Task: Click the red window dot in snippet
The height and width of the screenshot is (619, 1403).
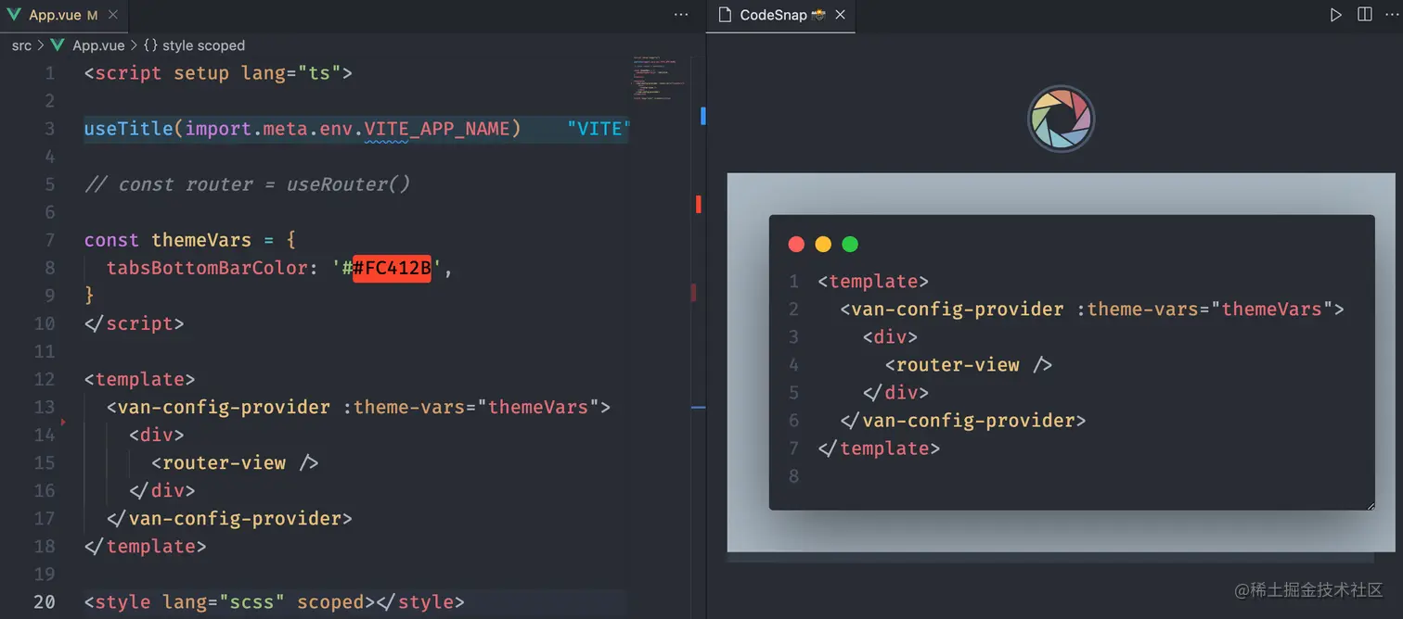Action: point(796,245)
